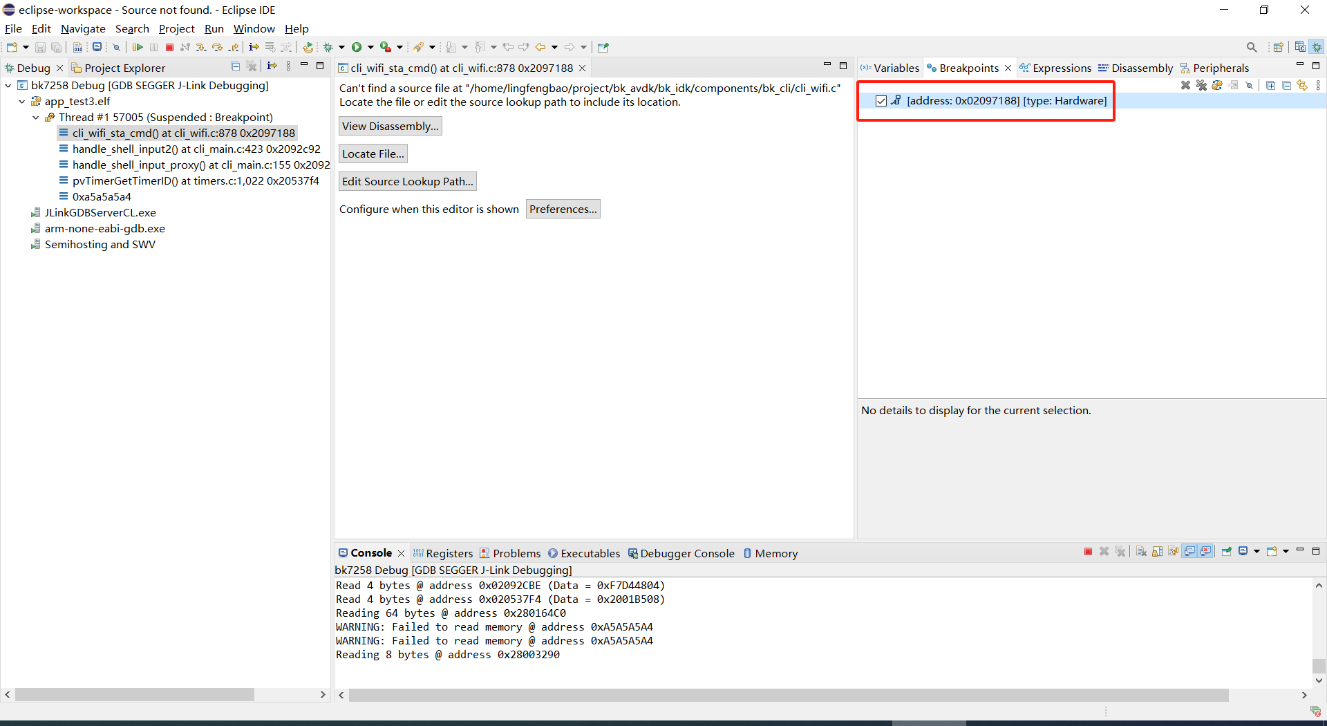Click the Step Return icon
Image resolution: width=1327 pixels, height=726 pixels.
pos(234,47)
